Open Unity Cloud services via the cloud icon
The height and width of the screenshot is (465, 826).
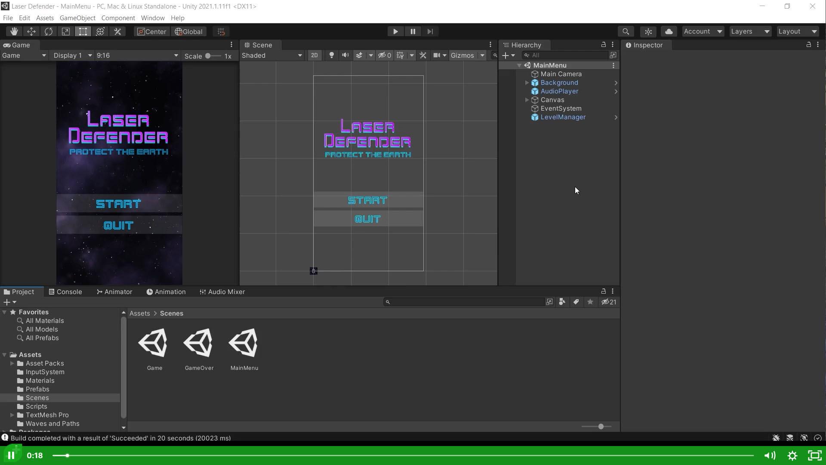point(669,31)
